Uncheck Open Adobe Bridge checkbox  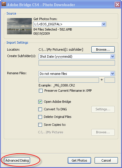coord(40,102)
